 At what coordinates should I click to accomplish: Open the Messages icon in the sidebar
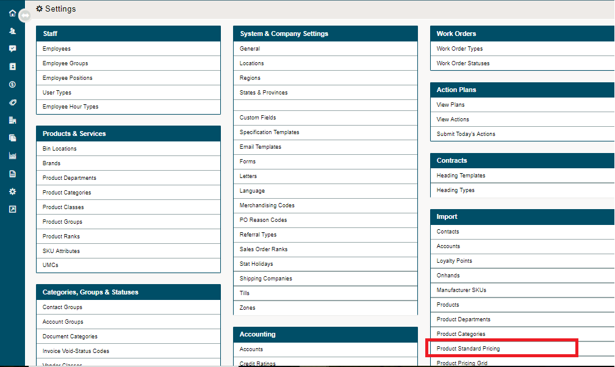(12, 49)
